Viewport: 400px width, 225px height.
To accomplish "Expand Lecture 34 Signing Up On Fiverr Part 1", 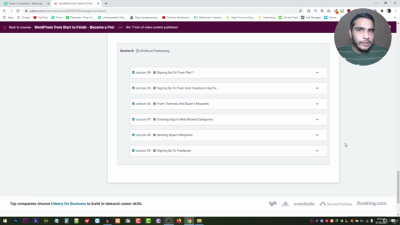I will tap(317, 72).
